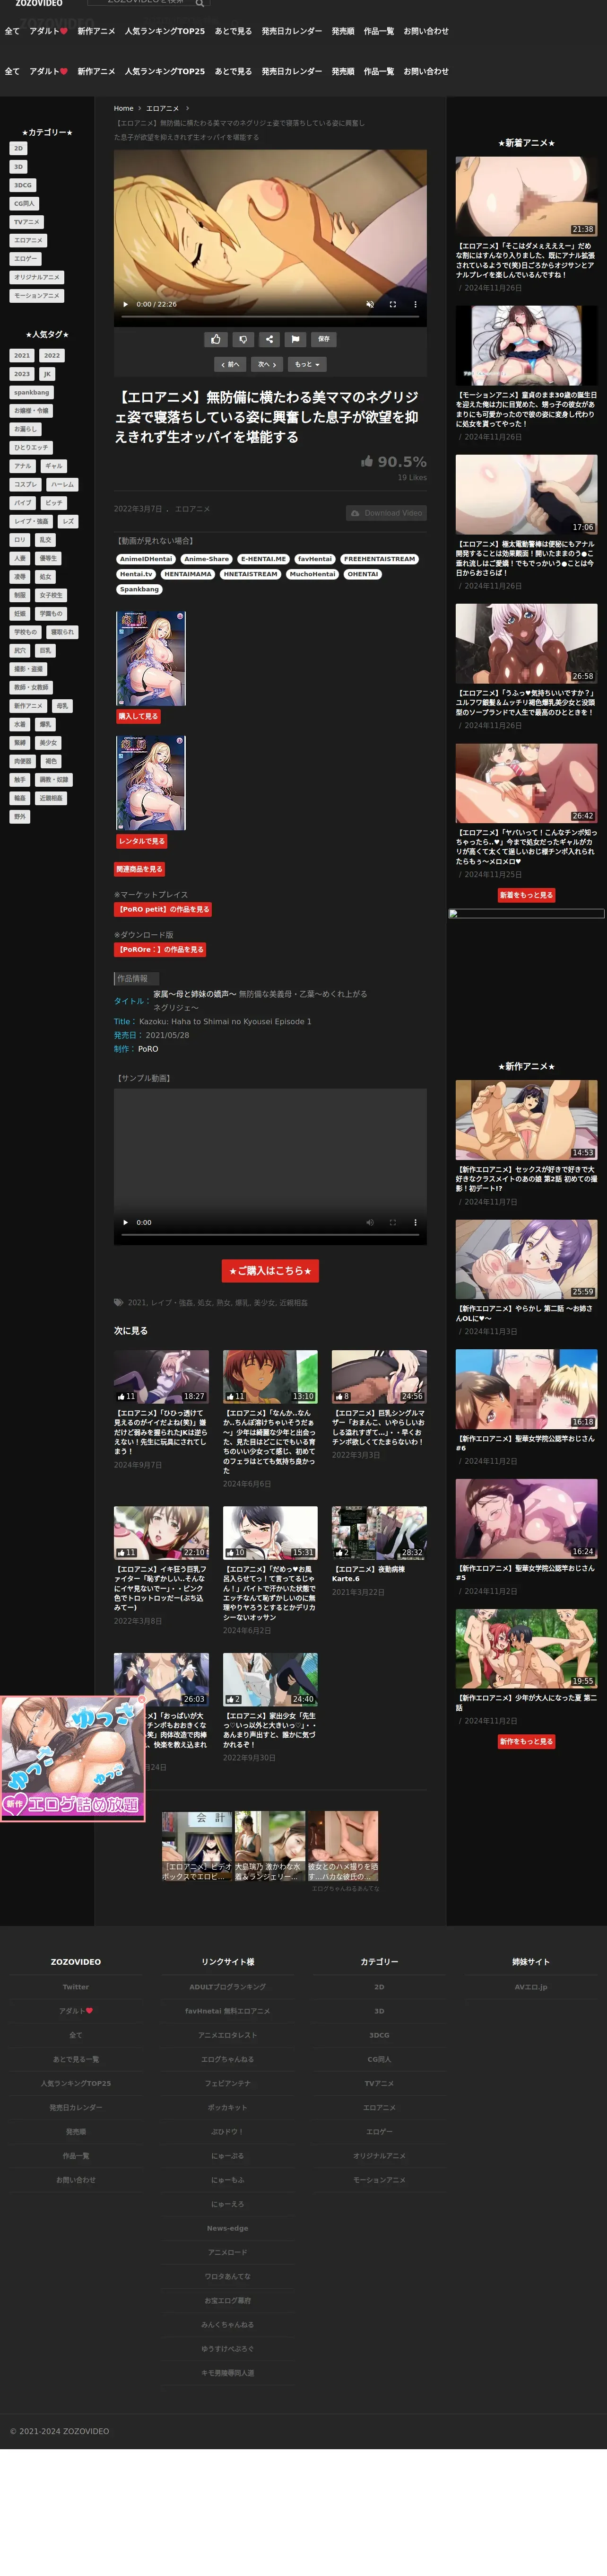Go to the next video via 次へ
Screen dimensions: 607x2576
[266, 365]
